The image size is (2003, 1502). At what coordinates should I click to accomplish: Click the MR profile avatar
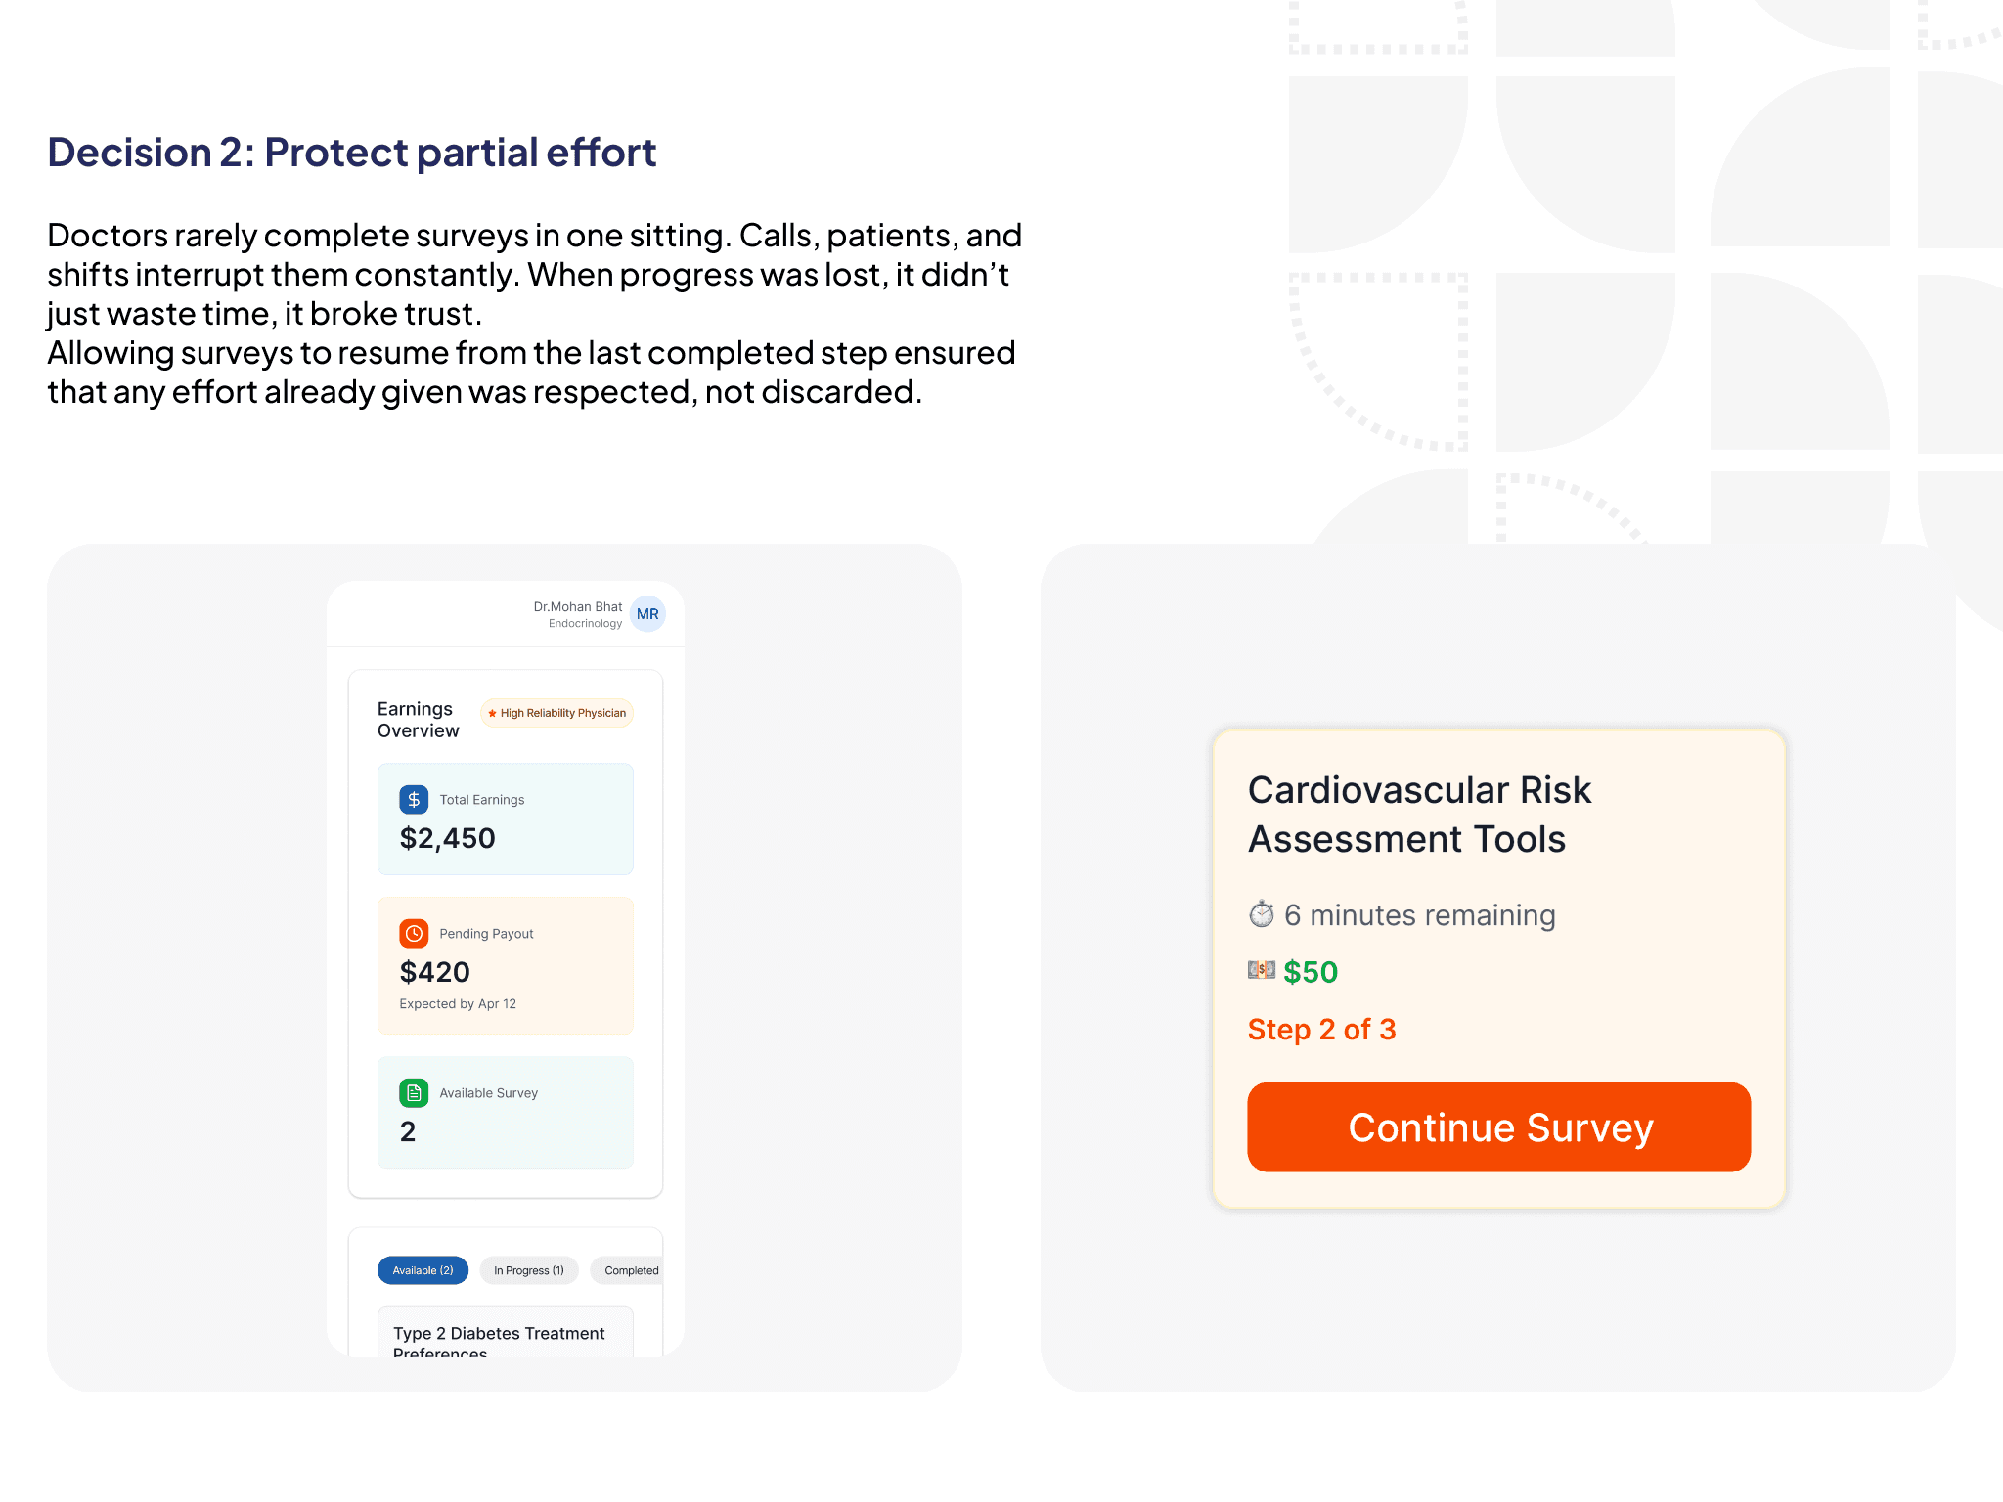pyautogui.click(x=647, y=614)
